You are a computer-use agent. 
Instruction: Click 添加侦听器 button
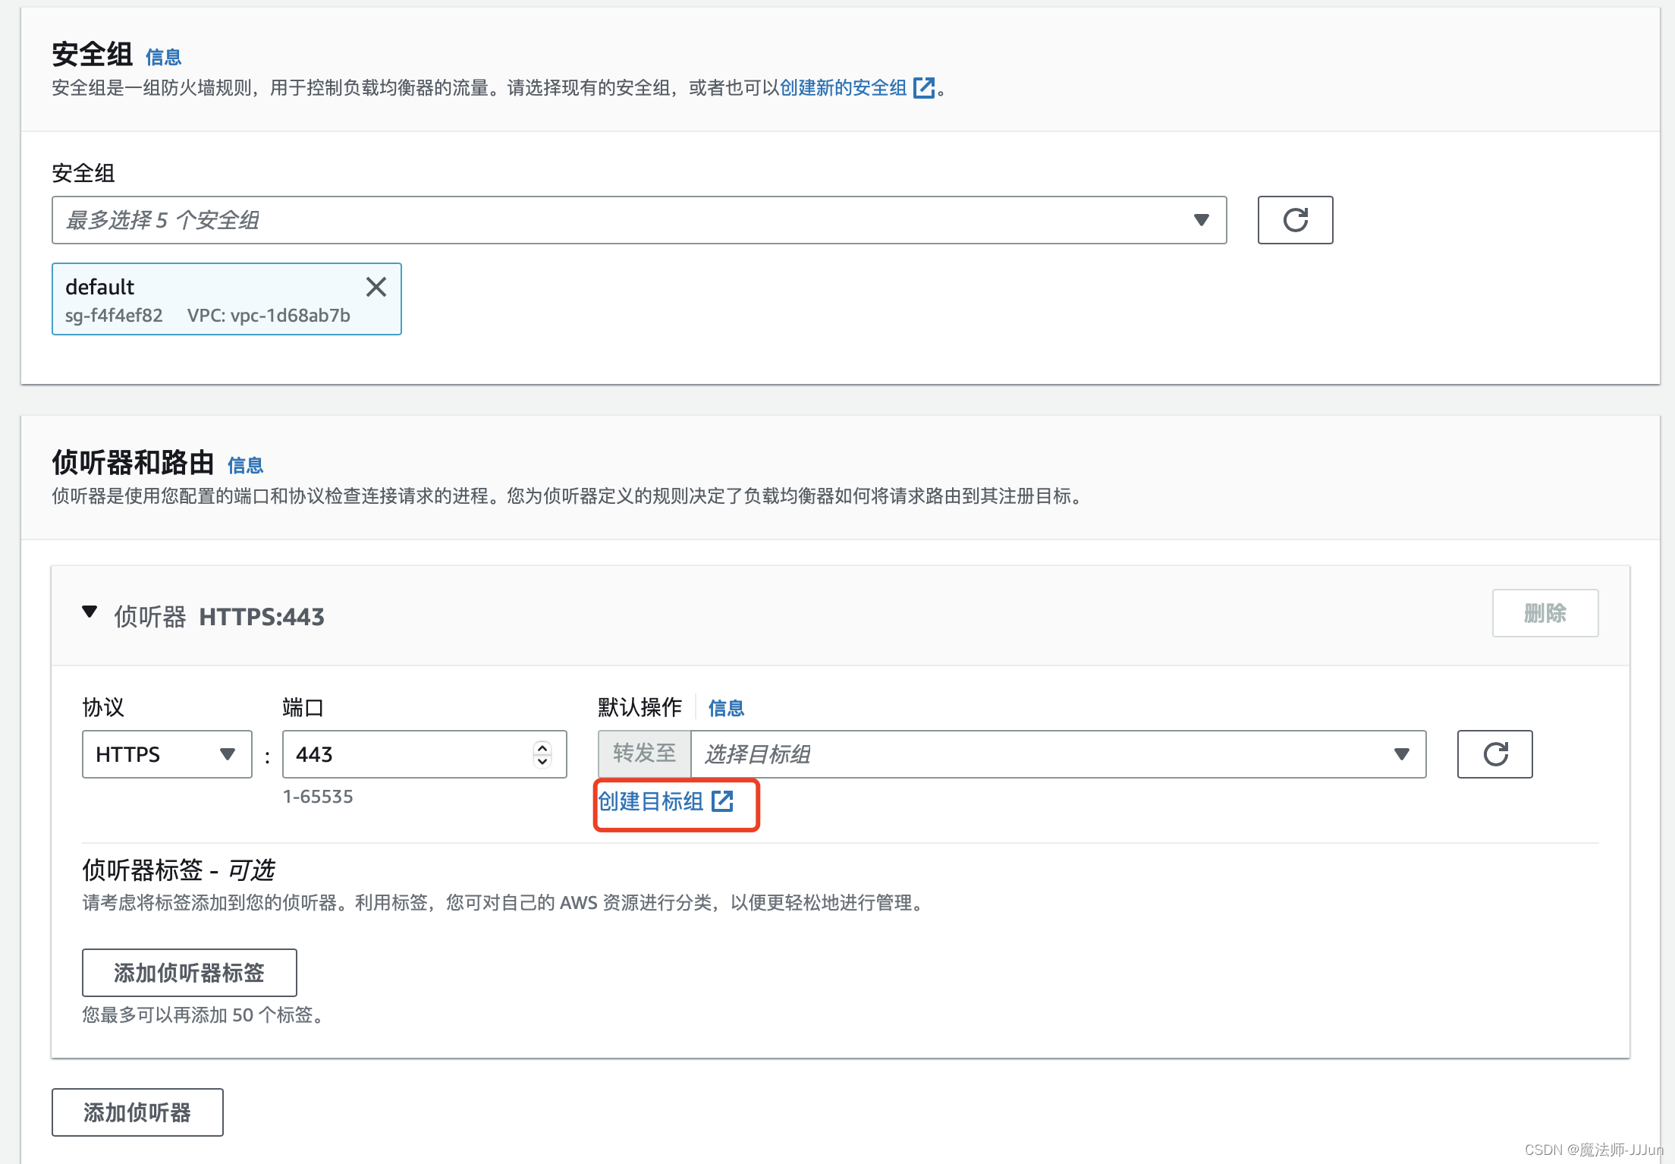coord(137,1112)
